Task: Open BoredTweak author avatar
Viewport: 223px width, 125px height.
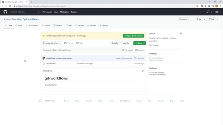Action: pos(44,58)
